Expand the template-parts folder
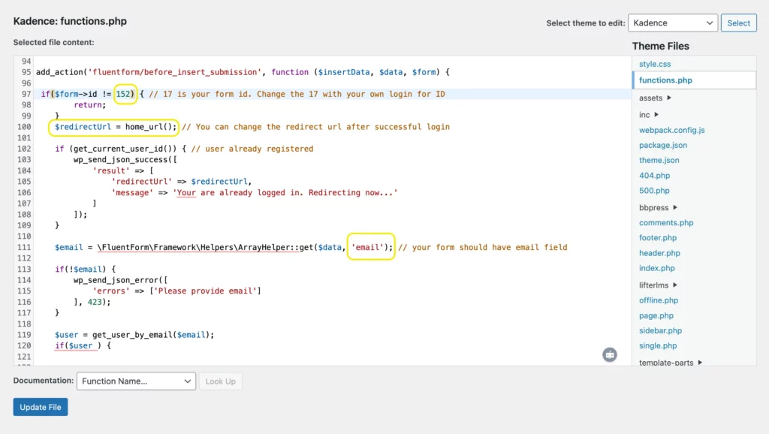The image size is (769, 434). coord(671,363)
